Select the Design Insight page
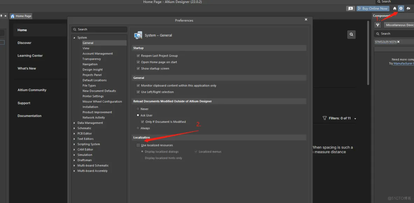 (x=92, y=69)
